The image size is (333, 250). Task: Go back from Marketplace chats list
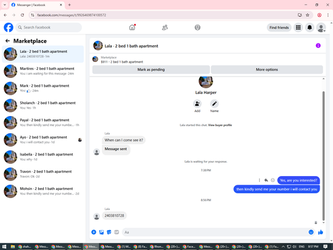(x=7, y=41)
